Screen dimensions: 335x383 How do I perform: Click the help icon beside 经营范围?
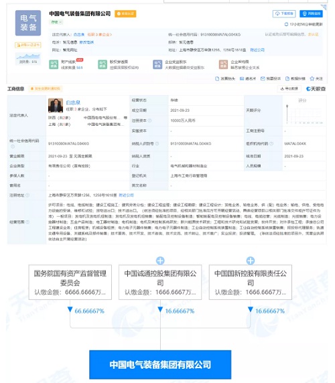pyautogui.click(x=27, y=222)
